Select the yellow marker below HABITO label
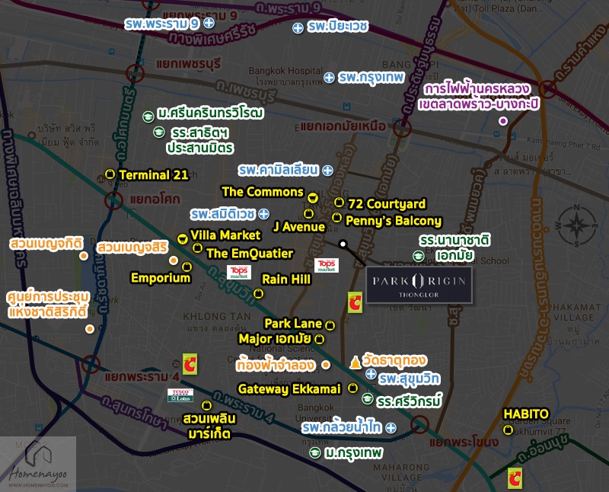Image resolution: width=609 pixels, height=492 pixels. [x=508, y=430]
